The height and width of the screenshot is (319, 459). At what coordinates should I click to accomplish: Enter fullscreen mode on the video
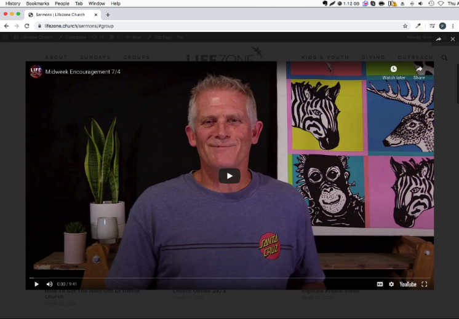(x=425, y=284)
